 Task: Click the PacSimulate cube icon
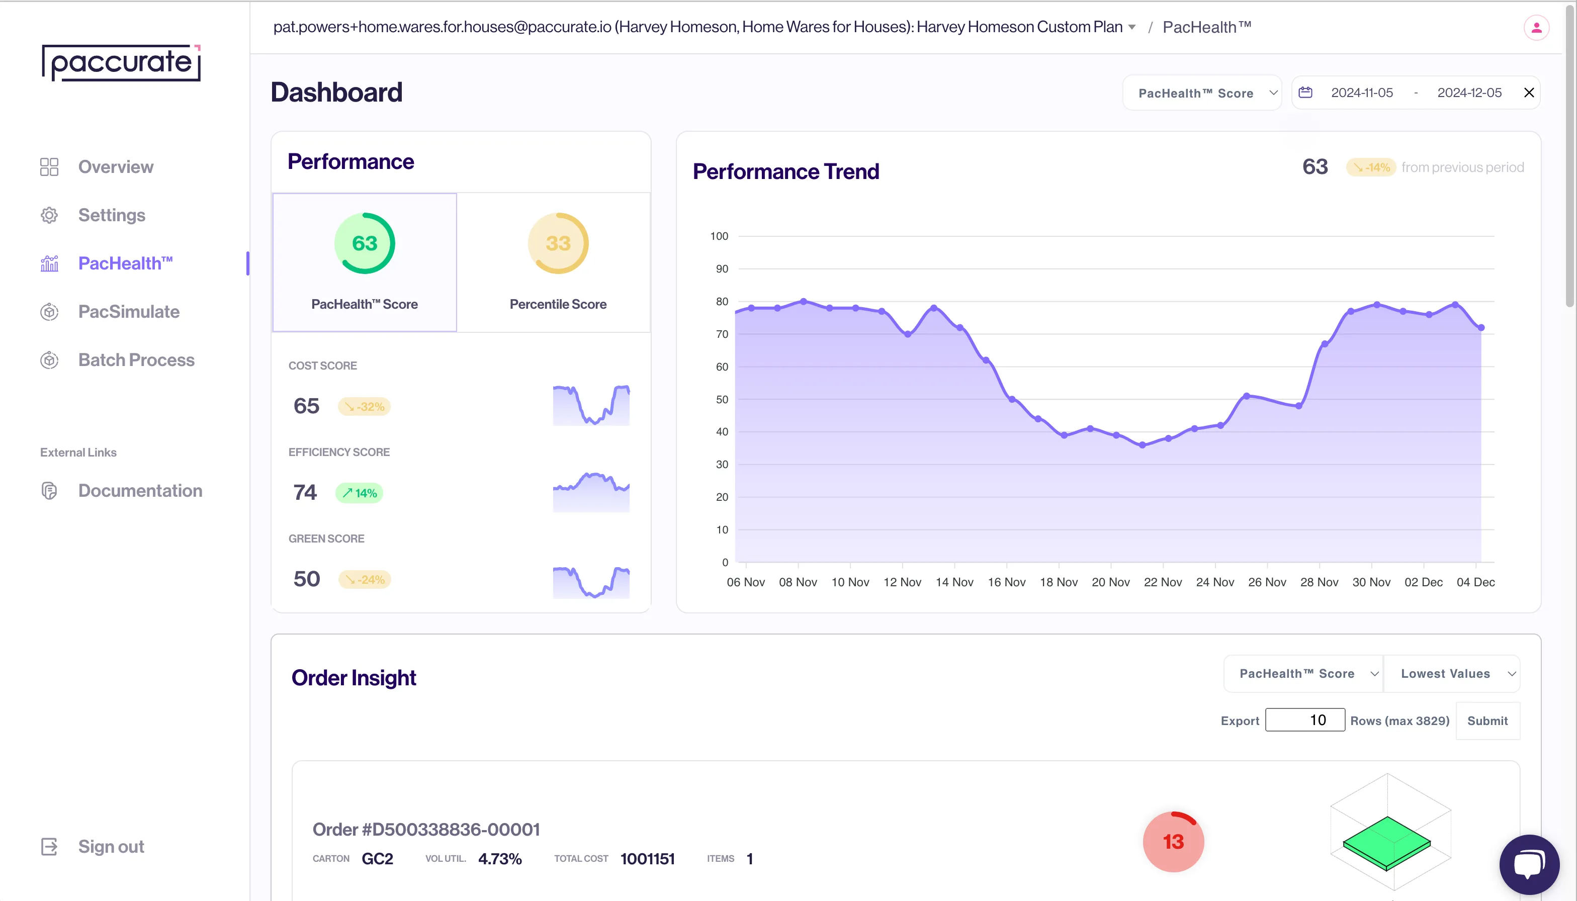[49, 312]
